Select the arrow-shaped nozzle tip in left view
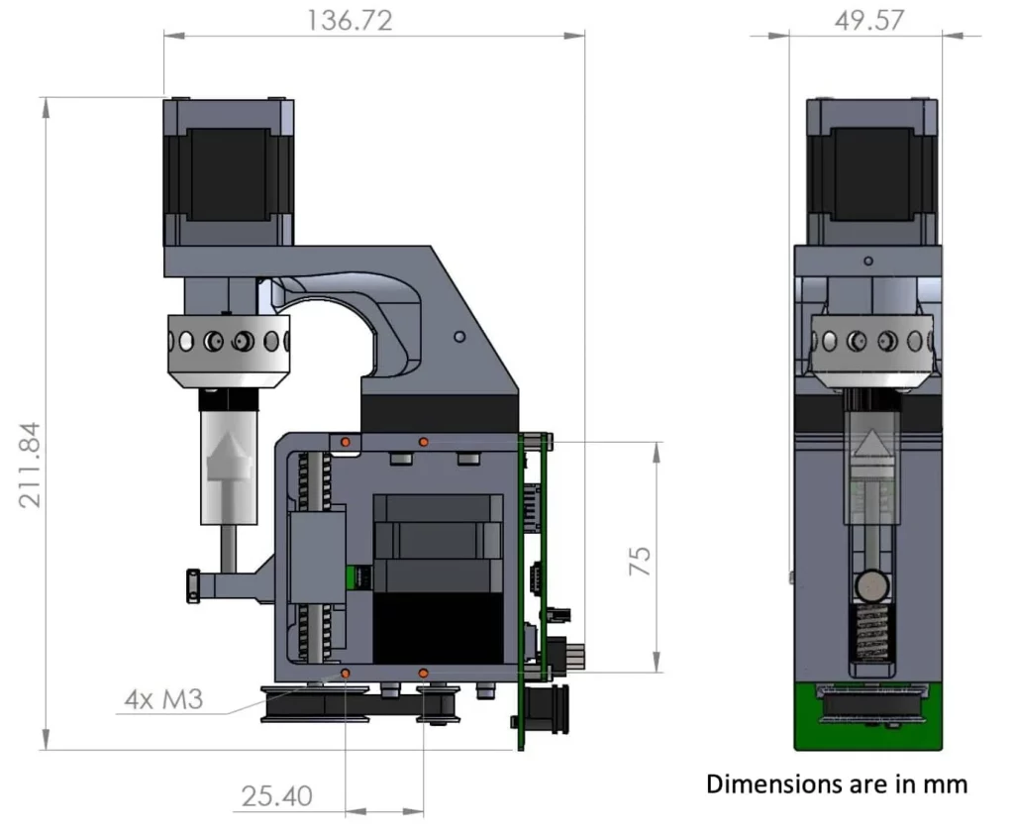Screen dimensions: 1014x835 tap(227, 468)
